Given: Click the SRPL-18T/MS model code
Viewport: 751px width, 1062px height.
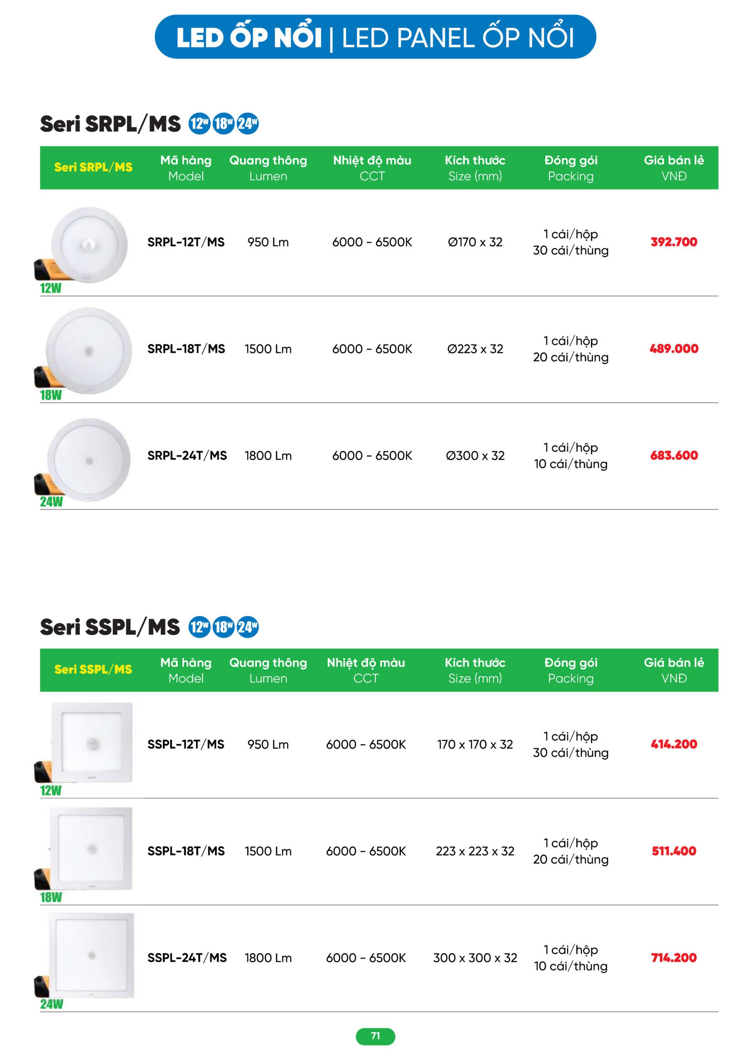Looking at the screenshot, I should (186, 349).
